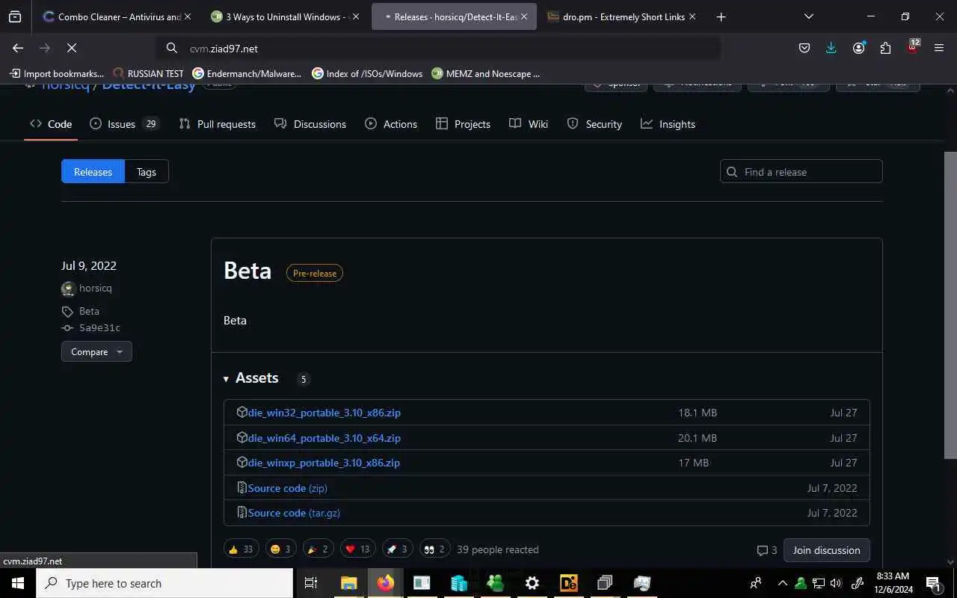Download die_win64_portable_3.10_x64.zip
The height and width of the screenshot is (598, 957).
point(324,438)
